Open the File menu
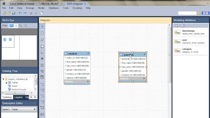The width and height of the screenshot is (210, 118). 4,8
